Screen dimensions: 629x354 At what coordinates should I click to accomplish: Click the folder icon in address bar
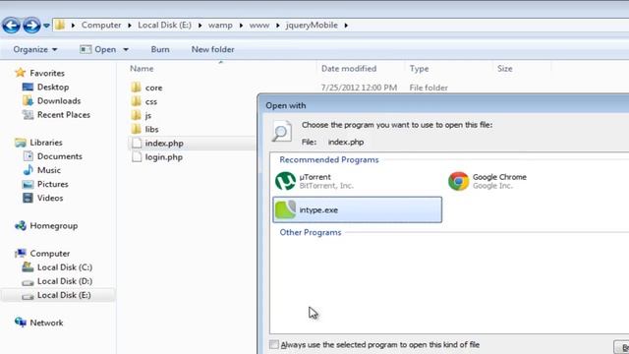[60, 25]
